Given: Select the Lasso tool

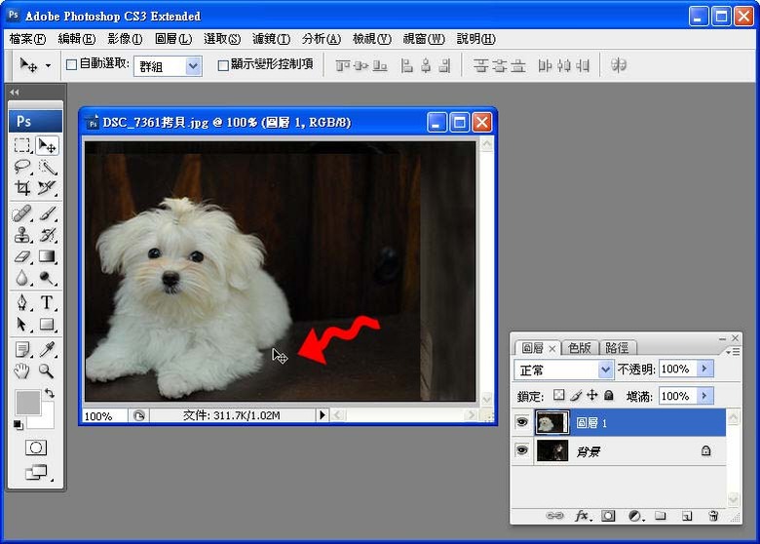Looking at the screenshot, I should [x=22, y=167].
